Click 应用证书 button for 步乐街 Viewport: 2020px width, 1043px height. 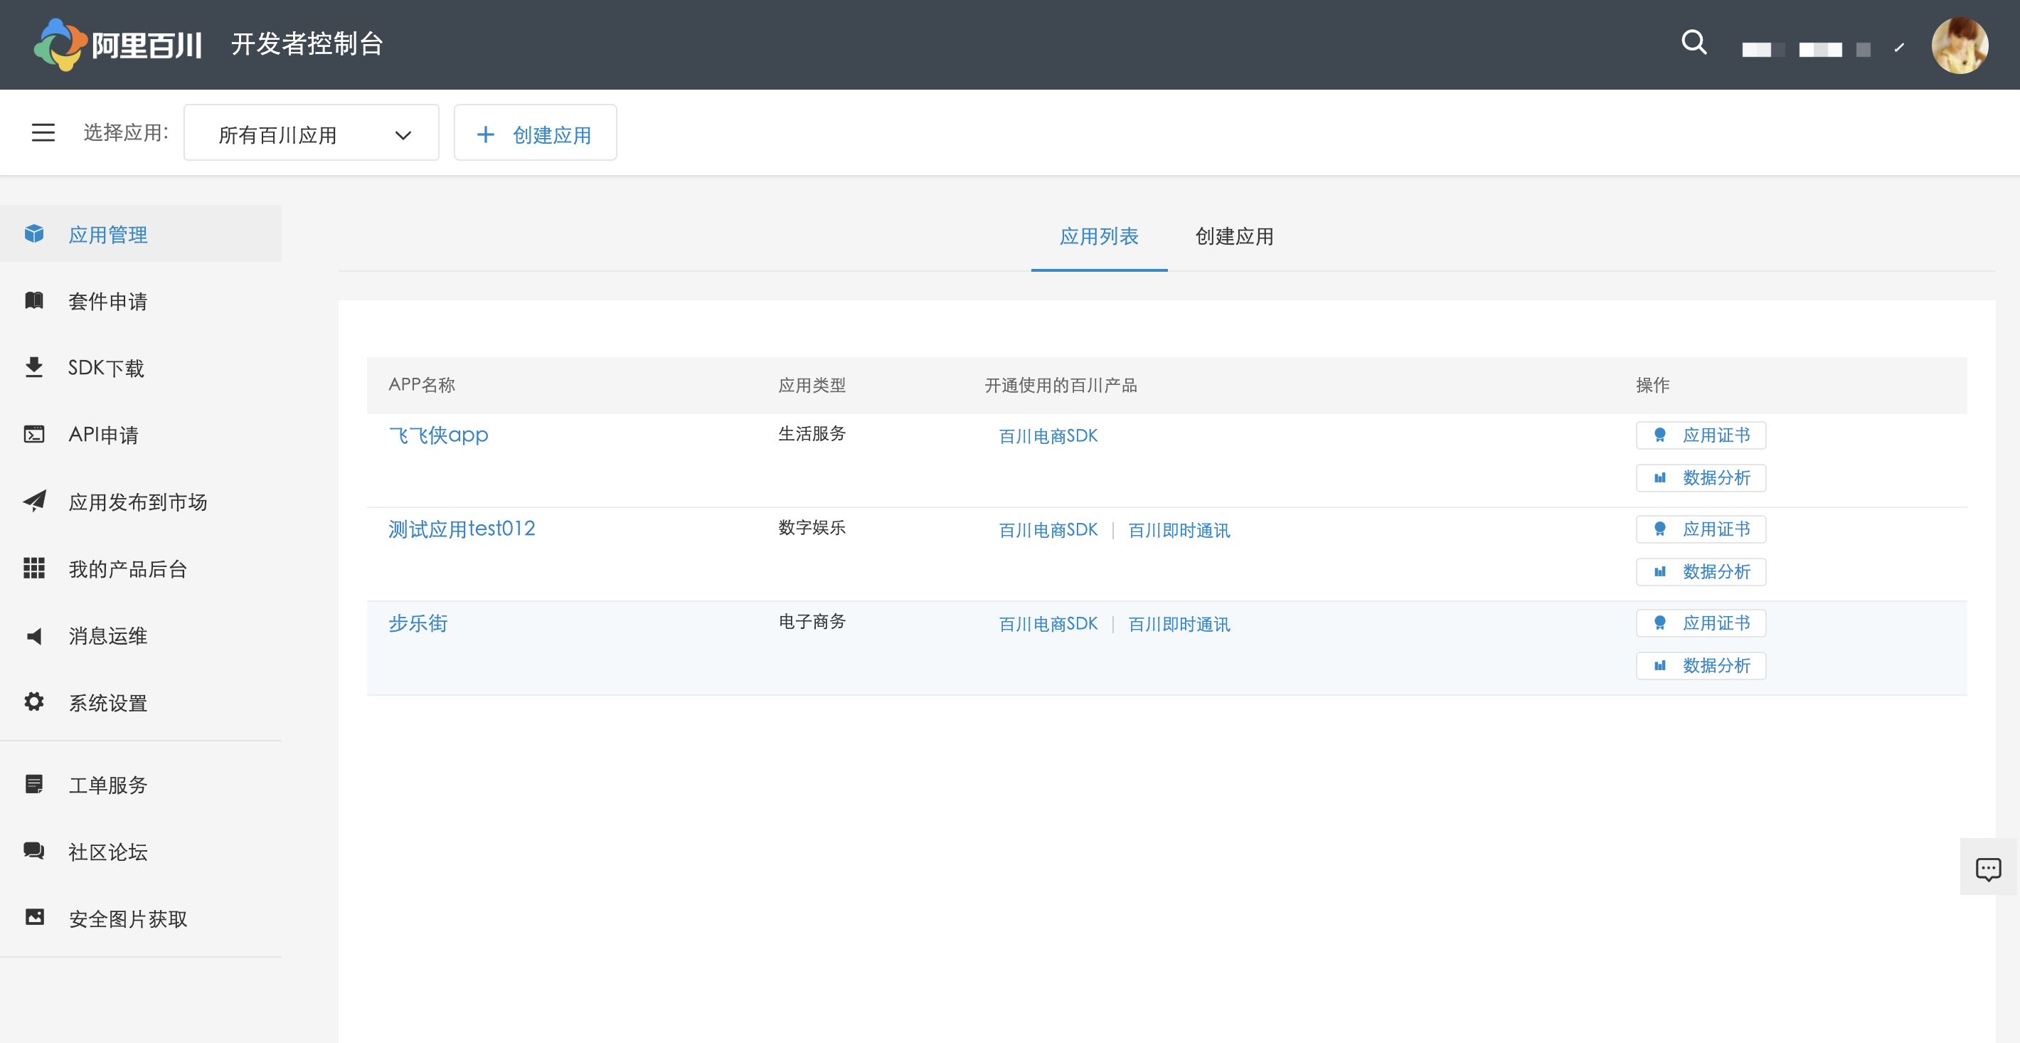(1701, 623)
